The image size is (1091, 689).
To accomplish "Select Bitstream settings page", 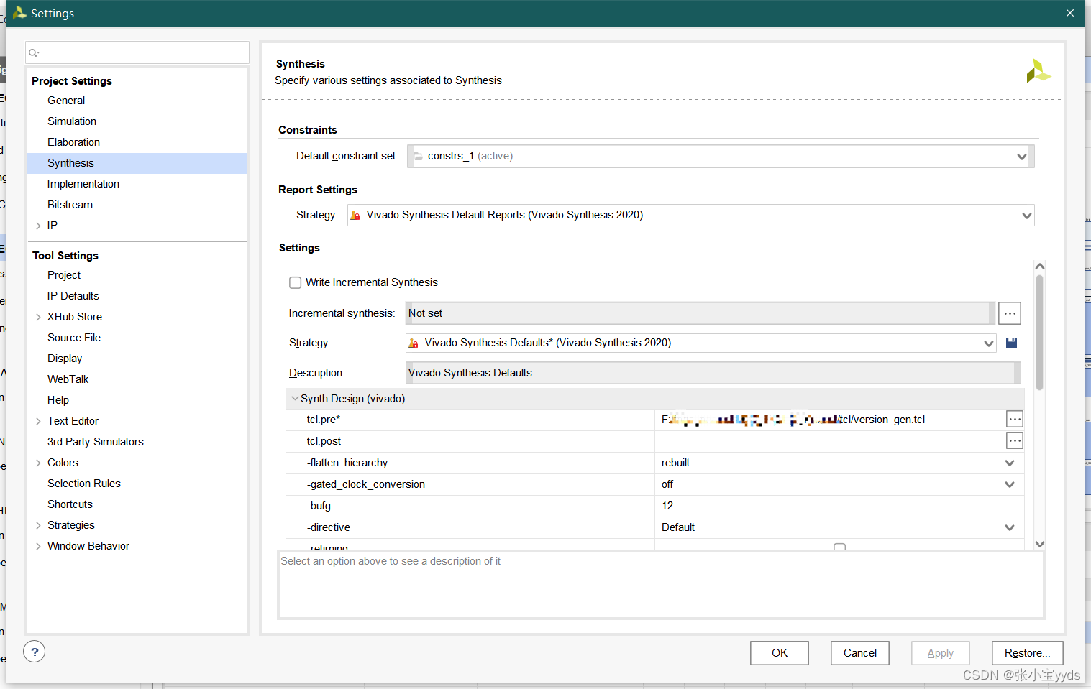I will tap(70, 205).
